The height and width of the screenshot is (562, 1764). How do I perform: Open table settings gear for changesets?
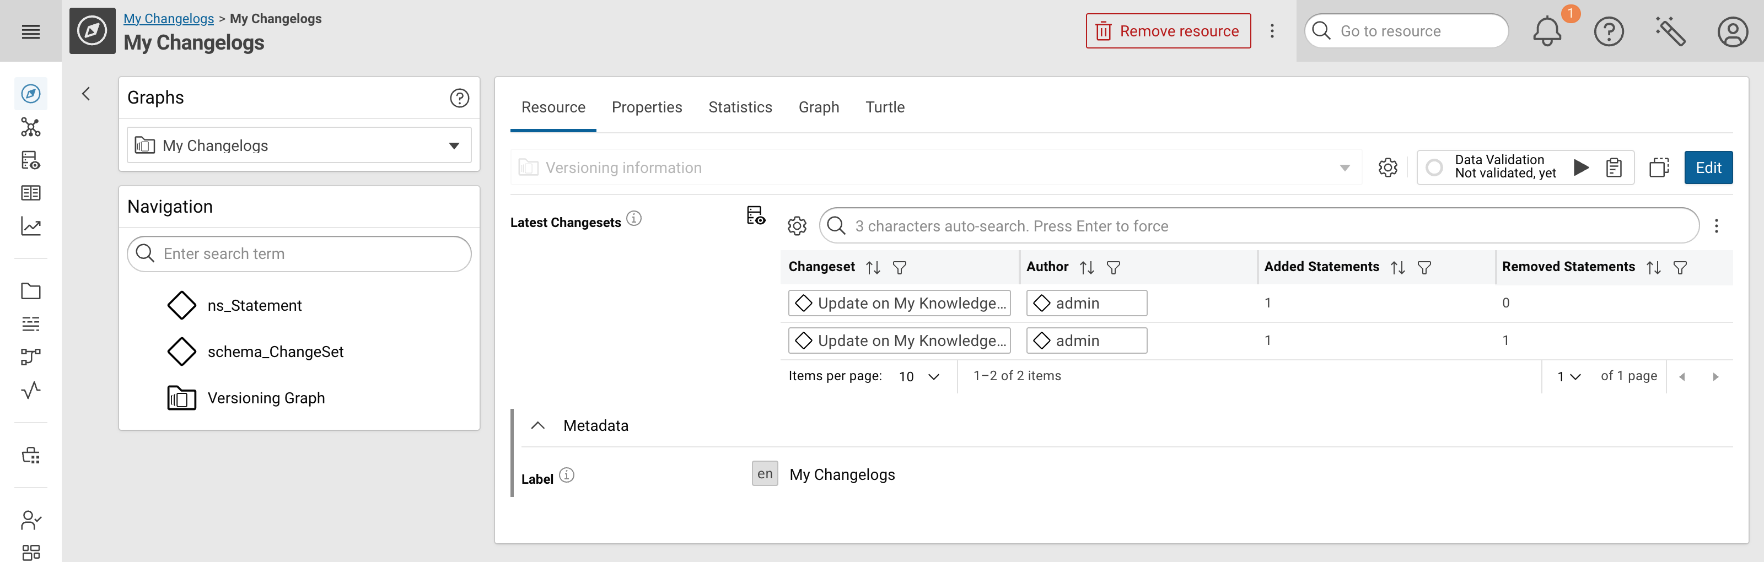[x=797, y=226]
